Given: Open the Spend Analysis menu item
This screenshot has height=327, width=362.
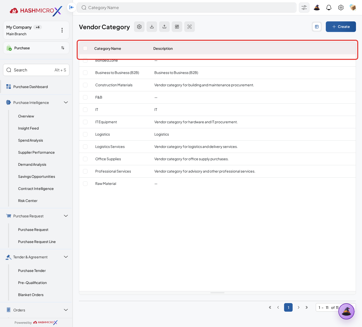Looking at the screenshot, I should coord(30,140).
